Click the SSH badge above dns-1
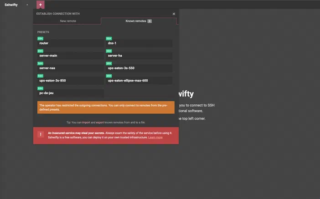 tap(109, 38)
